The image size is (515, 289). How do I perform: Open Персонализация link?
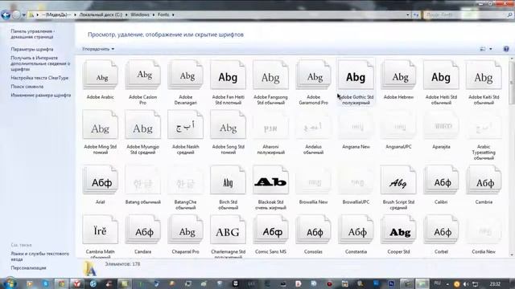(x=28, y=267)
